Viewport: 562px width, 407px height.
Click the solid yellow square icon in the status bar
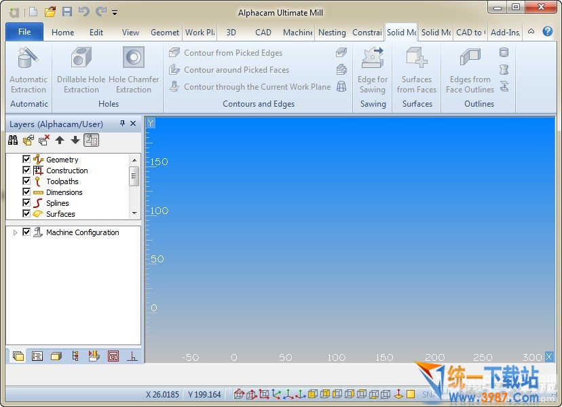pyautogui.click(x=411, y=394)
